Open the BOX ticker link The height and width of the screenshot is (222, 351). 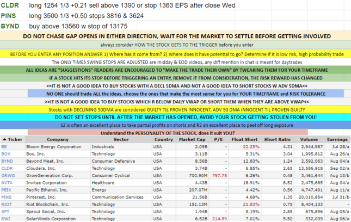(x=6, y=154)
